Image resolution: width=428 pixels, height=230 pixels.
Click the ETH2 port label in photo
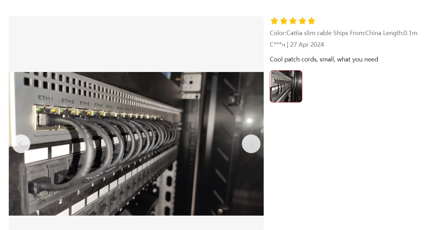(x=68, y=101)
